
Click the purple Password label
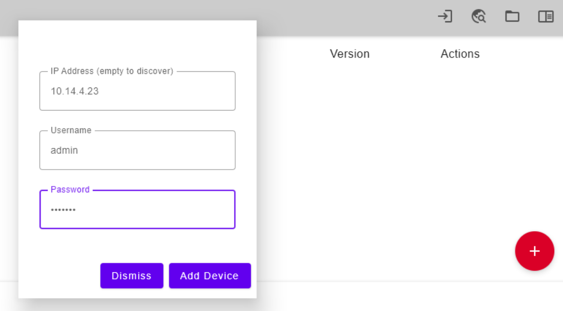[70, 189]
